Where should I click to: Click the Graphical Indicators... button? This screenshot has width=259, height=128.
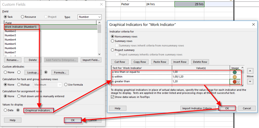click(39, 110)
